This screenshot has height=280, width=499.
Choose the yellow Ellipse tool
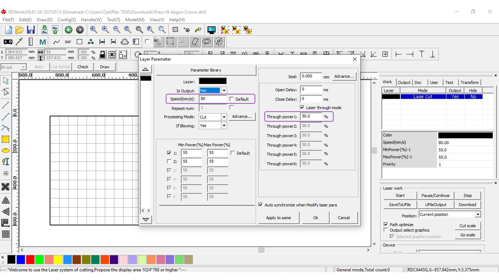point(6,150)
